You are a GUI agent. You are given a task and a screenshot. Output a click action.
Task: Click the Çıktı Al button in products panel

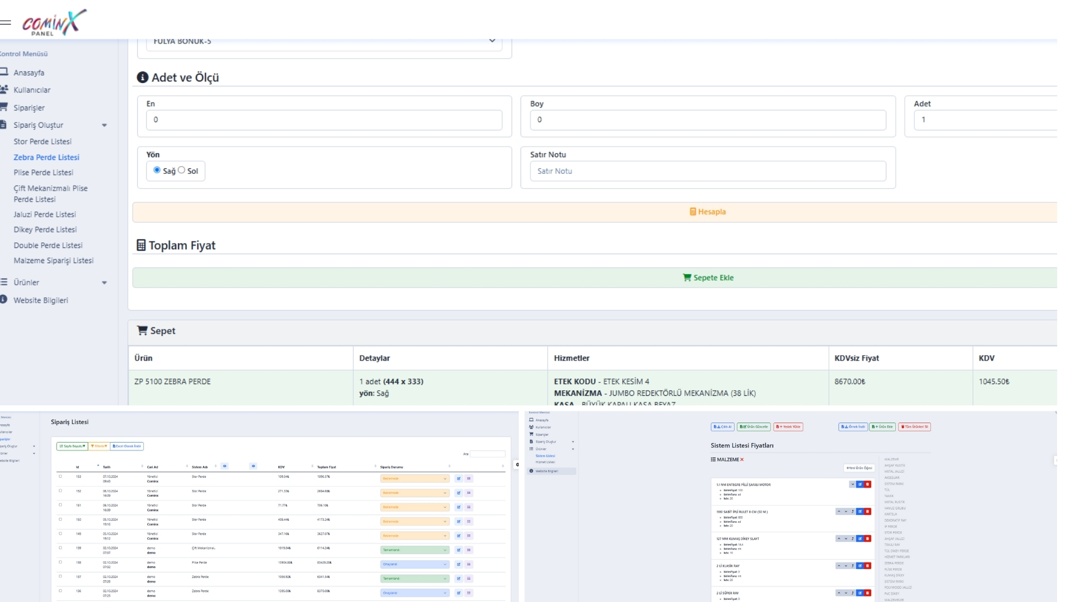[722, 427]
